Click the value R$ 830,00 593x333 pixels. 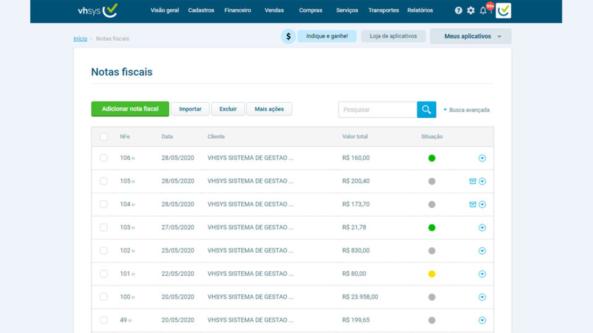pyautogui.click(x=356, y=250)
